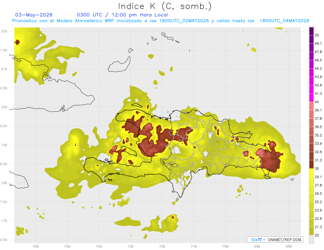Click the 68W longitude axis label
This screenshot has height=250, width=324.
click(x=288, y=246)
